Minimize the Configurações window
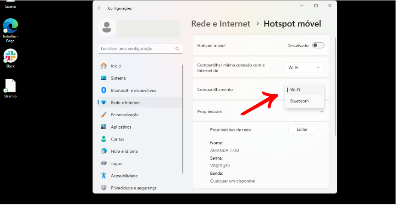 click(x=302, y=5)
